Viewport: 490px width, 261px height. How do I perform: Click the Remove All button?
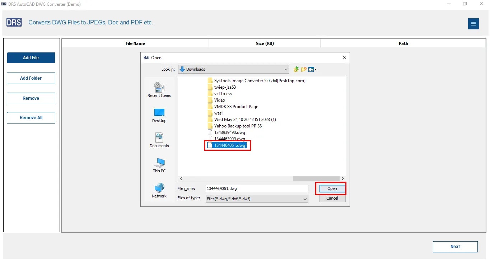coord(31,117)
